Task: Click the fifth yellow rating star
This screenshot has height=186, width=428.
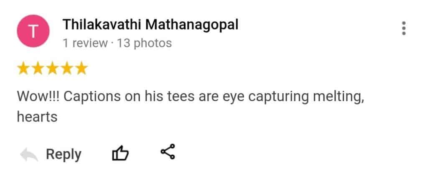Action: coord(81,68)
